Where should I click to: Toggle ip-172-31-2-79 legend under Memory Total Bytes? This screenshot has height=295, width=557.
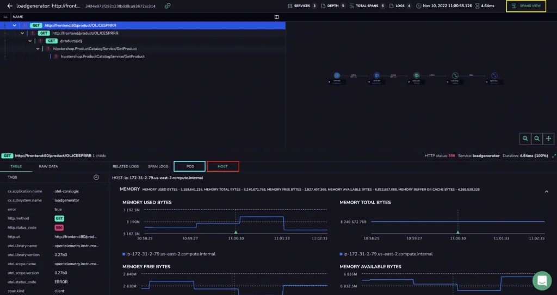click(x=386, y=254)
